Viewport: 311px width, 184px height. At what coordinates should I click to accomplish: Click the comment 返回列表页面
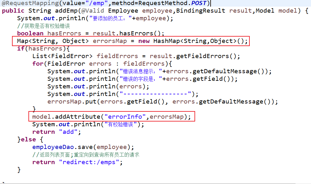[x=86, y=155]
